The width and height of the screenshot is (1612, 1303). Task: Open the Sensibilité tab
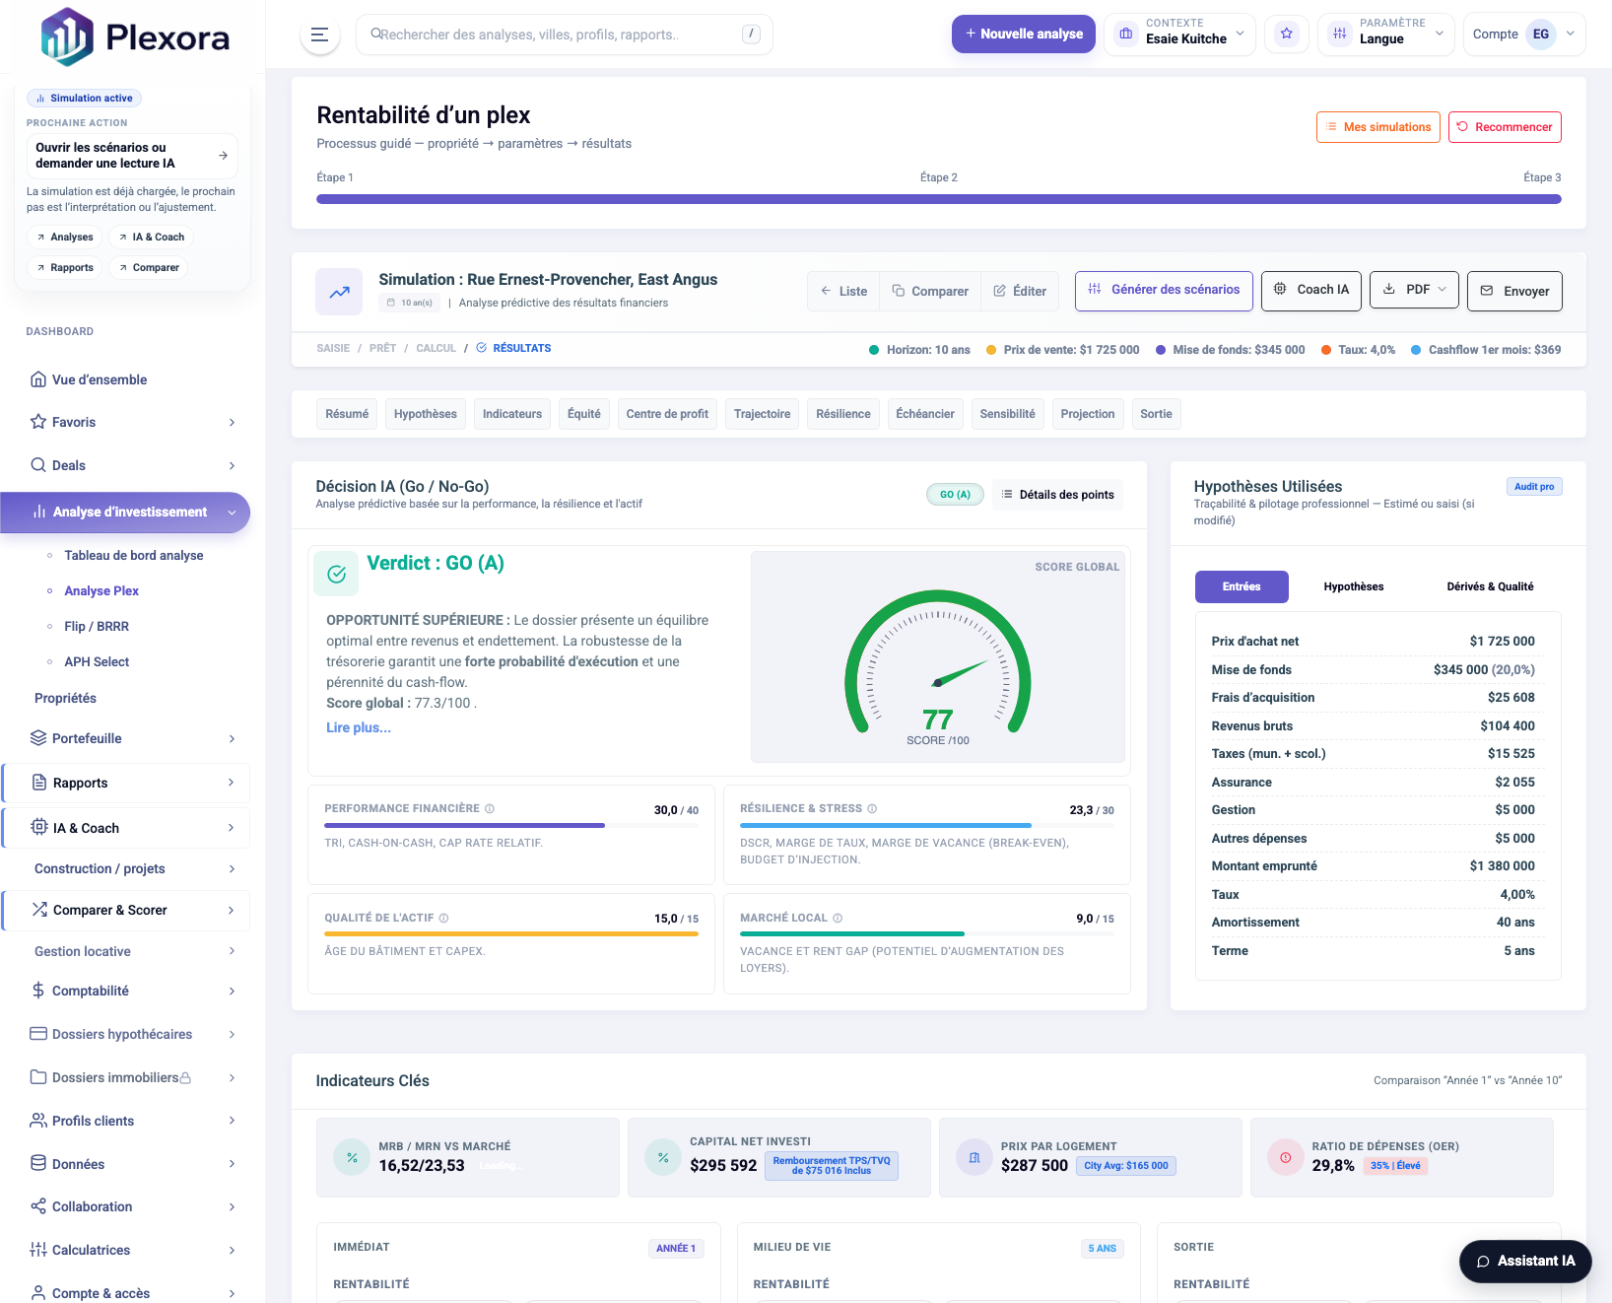click(1007, 414)
